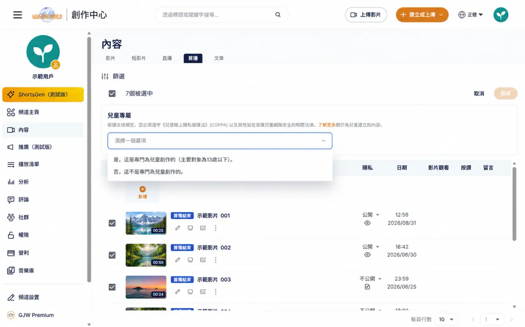Open the 示範影片 003 sunset thumbnail
The image size is (525, 327).
[146, 287]
